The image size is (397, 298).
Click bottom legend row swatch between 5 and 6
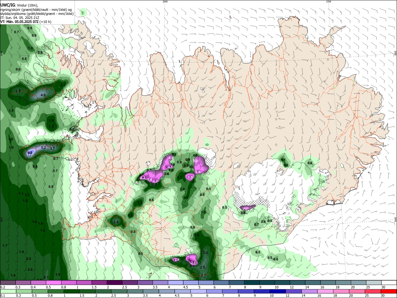pyautogui.click(x=198, y=291)
